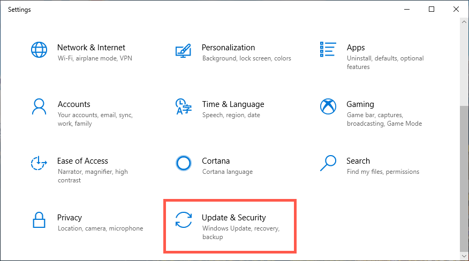Select the Privacy category label
The width and height of the screenshot is (469, 261).
tap(70, 218)
